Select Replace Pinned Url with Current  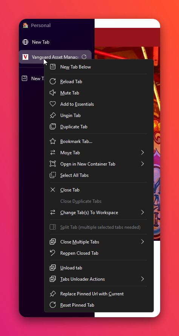point(99,294)
